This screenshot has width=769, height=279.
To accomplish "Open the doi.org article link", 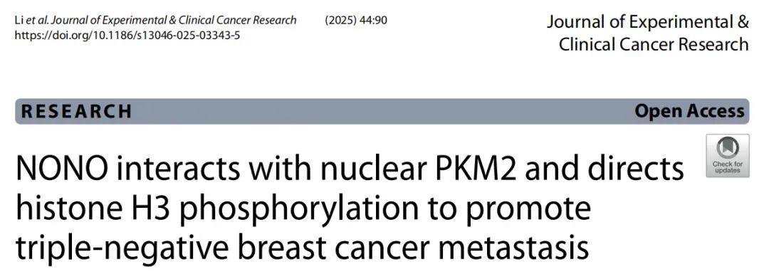I will click(x=127, y=36).
